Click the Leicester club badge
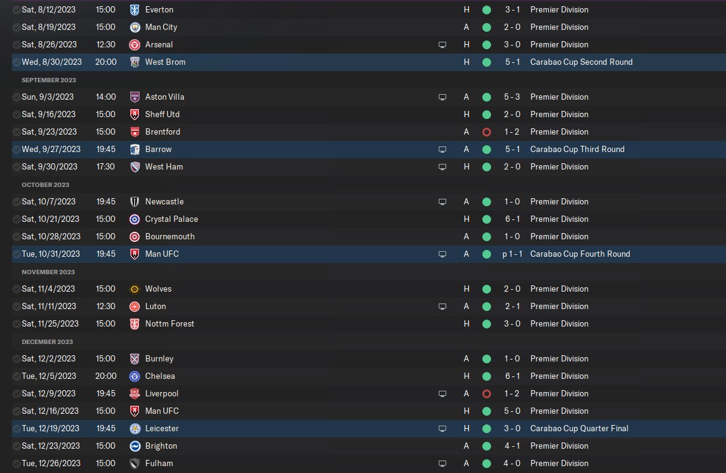 [135, 429]
